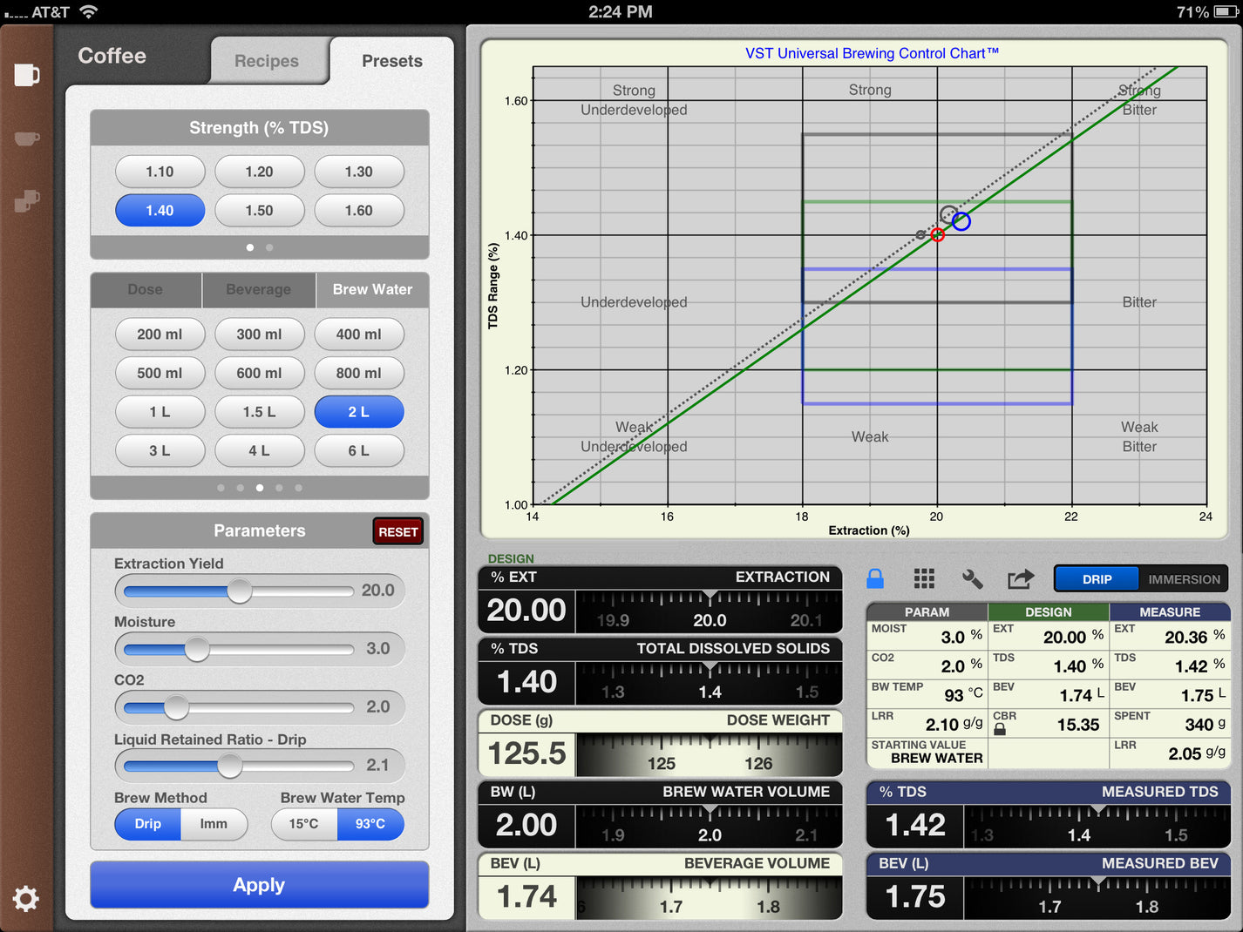Click the blue lock icon above the parameters table
The height and width of the screenshot is (932, 1243).
click(x=874, y=578)
